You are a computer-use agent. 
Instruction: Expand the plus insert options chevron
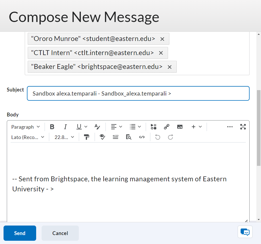(x=200, y=127)
